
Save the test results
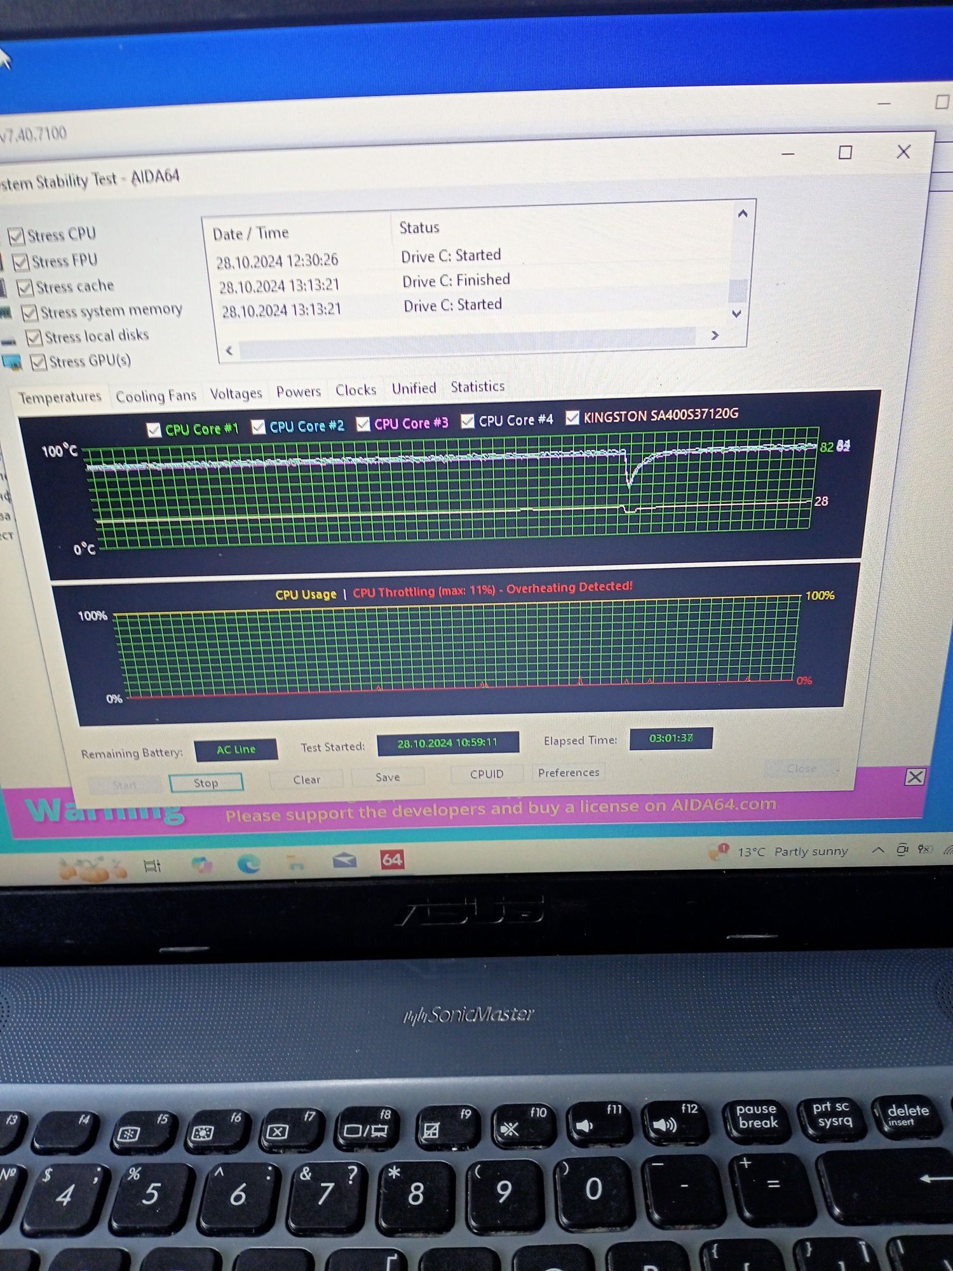coord(388,777)
